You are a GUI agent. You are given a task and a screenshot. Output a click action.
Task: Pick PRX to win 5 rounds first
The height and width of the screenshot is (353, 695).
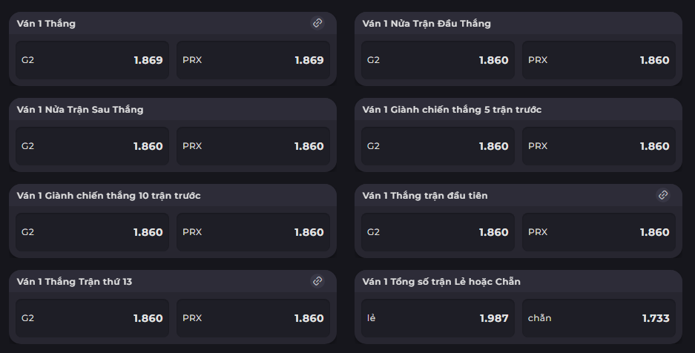599,146
